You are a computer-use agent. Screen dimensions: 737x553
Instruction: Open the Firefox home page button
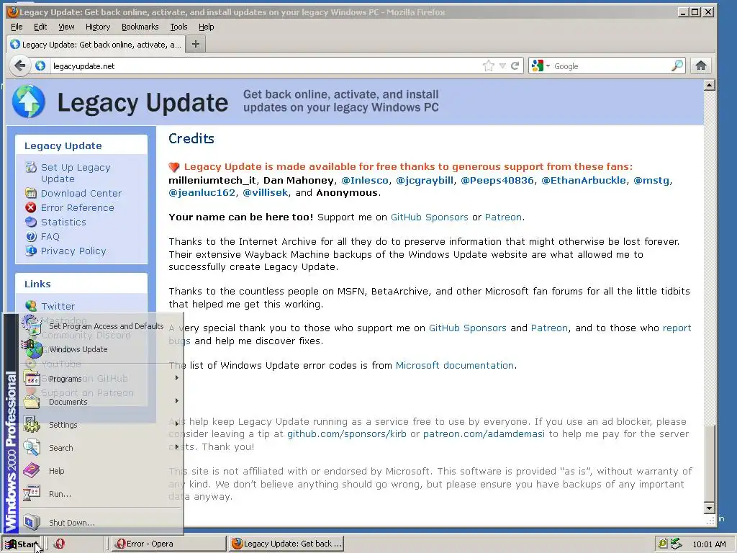(701, 66)
